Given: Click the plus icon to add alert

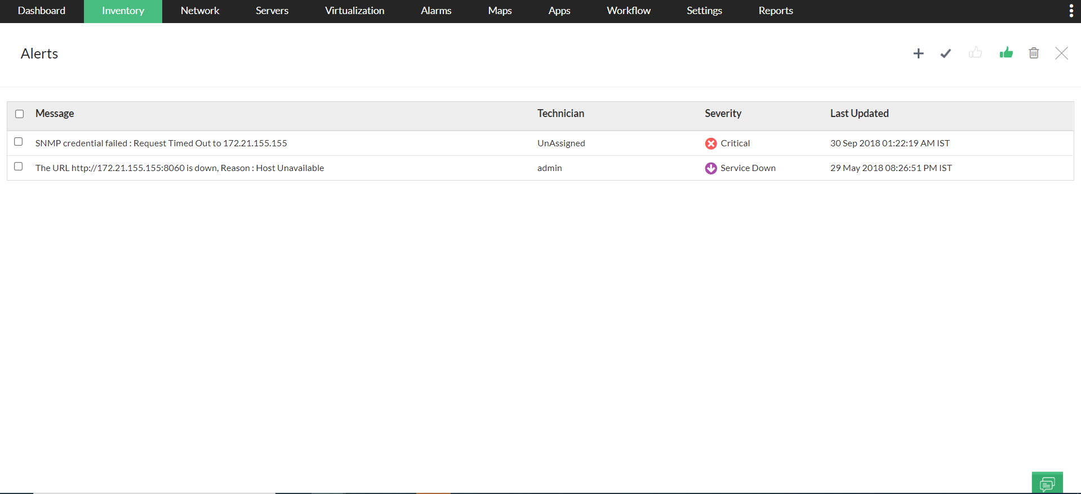Looking at the screenshot, I should tap(918, 53).
